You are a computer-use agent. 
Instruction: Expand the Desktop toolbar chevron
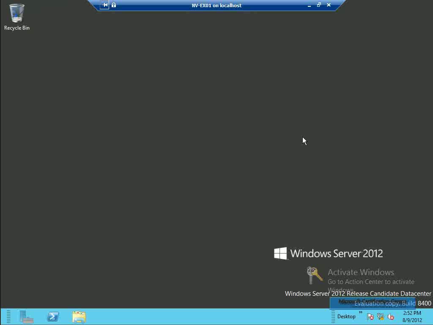tap(360, 312)
